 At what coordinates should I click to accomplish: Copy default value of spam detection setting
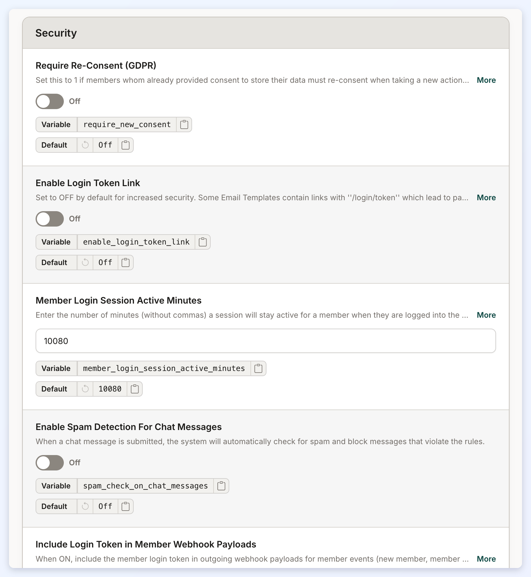(x=126, y=506)
